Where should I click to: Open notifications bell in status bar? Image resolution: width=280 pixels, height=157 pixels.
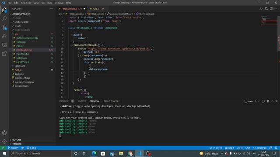tap(276, 148)
